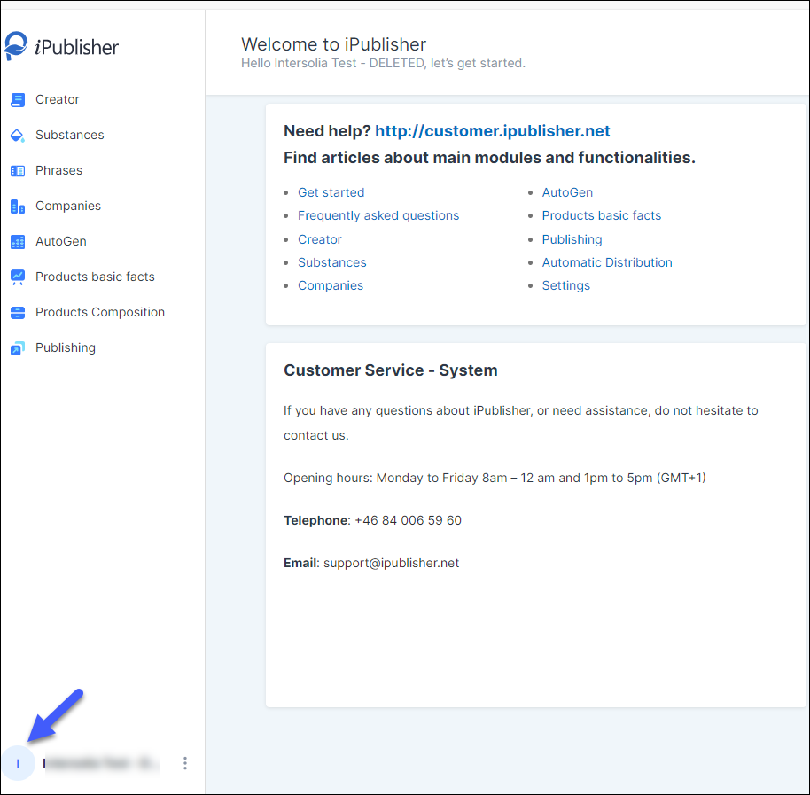The width and height of the screenshot is (810, 795).
Task: Click the Phrases sidebar icon
Action: point(18,170)
